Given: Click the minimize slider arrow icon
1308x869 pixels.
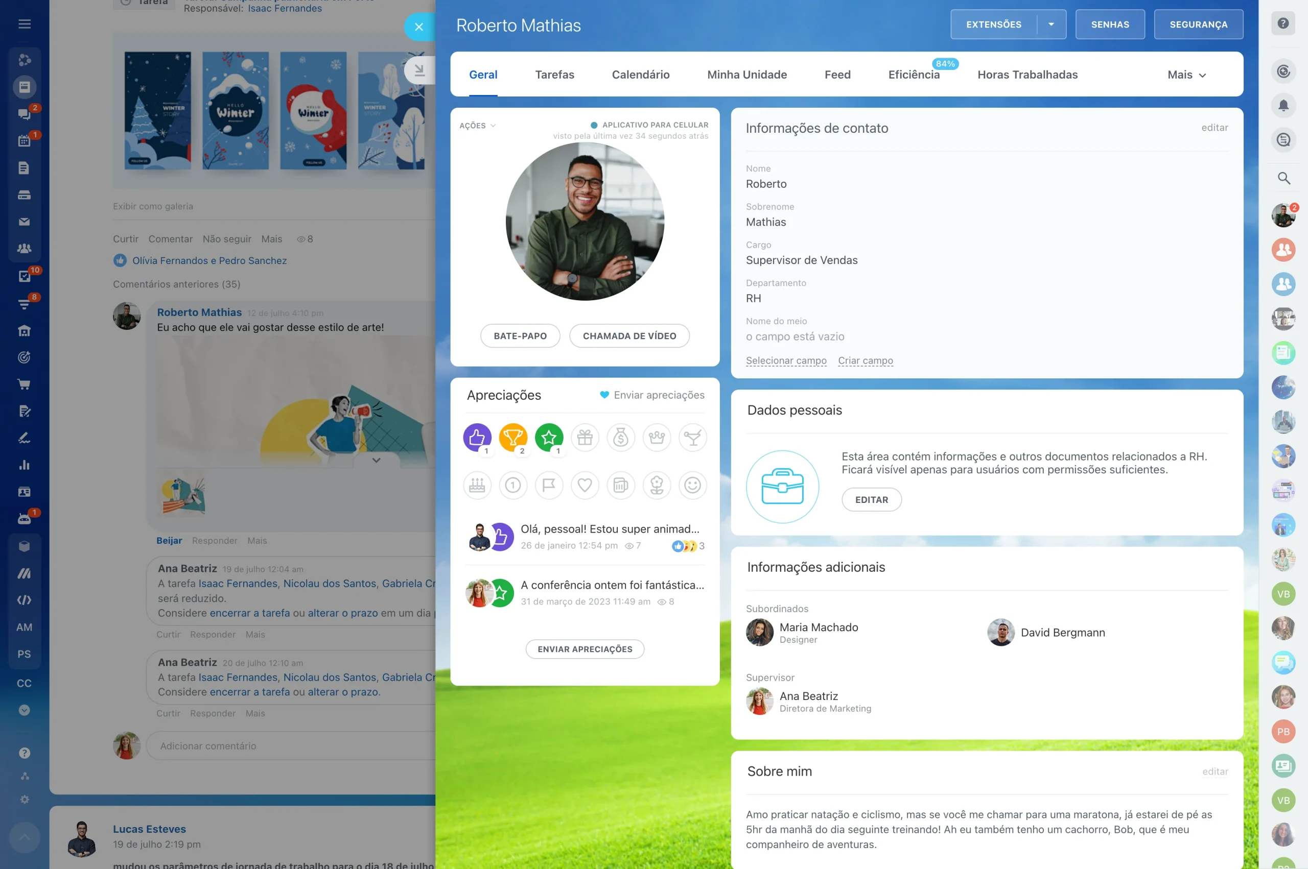Looking at the screenshot, I should [419, 70].
